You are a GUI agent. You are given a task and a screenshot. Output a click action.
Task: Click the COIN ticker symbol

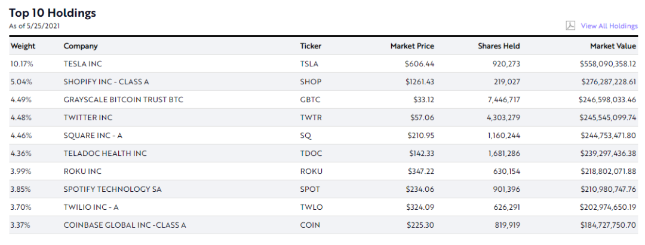(310, 225)
